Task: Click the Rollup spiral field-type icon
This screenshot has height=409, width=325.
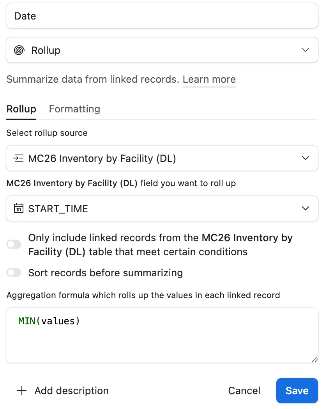Action: 19,50
